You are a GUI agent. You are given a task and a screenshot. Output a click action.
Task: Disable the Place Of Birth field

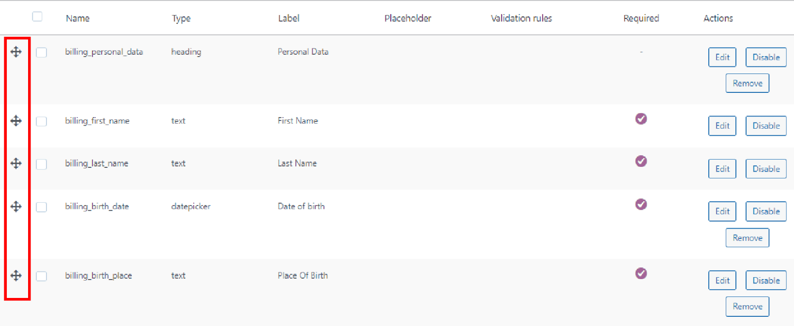[x=765, y=280]
